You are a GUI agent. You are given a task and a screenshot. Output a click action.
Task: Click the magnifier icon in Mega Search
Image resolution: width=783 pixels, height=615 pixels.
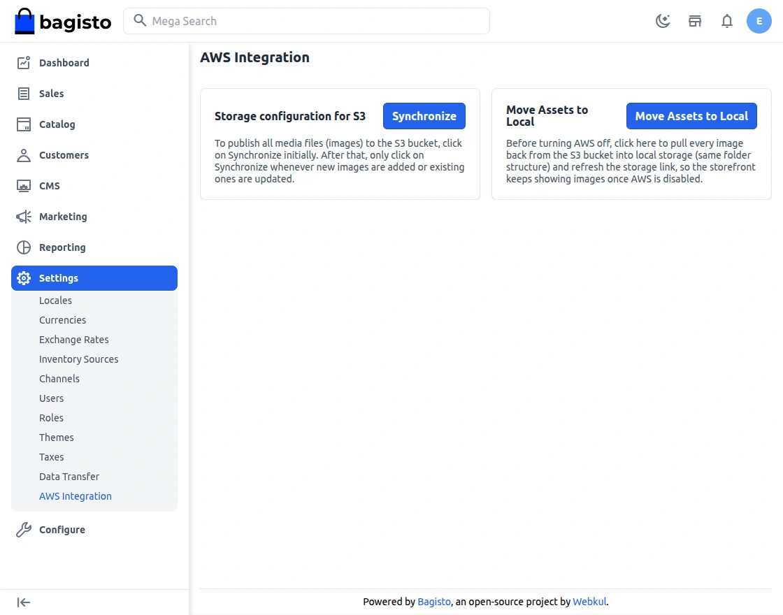pyautogui.click(x=140, y=20)
